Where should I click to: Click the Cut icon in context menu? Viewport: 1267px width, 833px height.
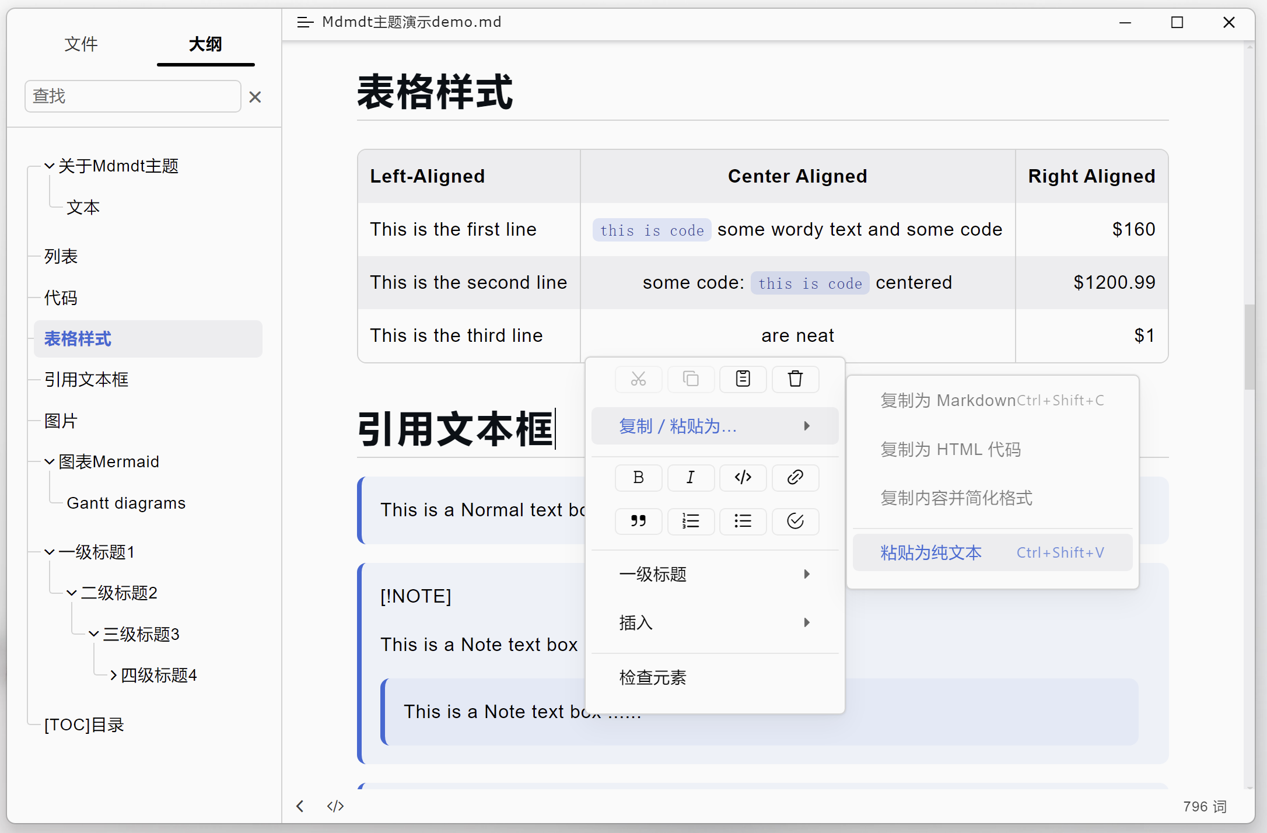638,379
